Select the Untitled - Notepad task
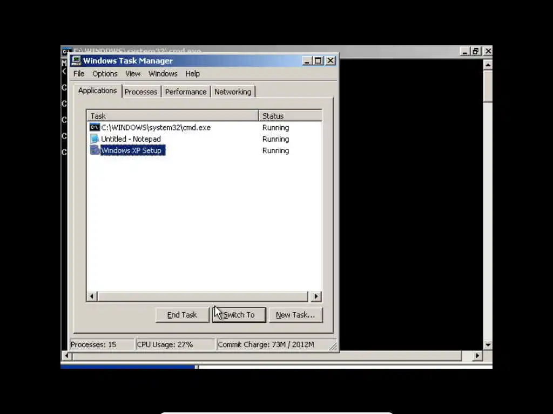The height and width of the screenshot is (414, 553). (131, 139)
